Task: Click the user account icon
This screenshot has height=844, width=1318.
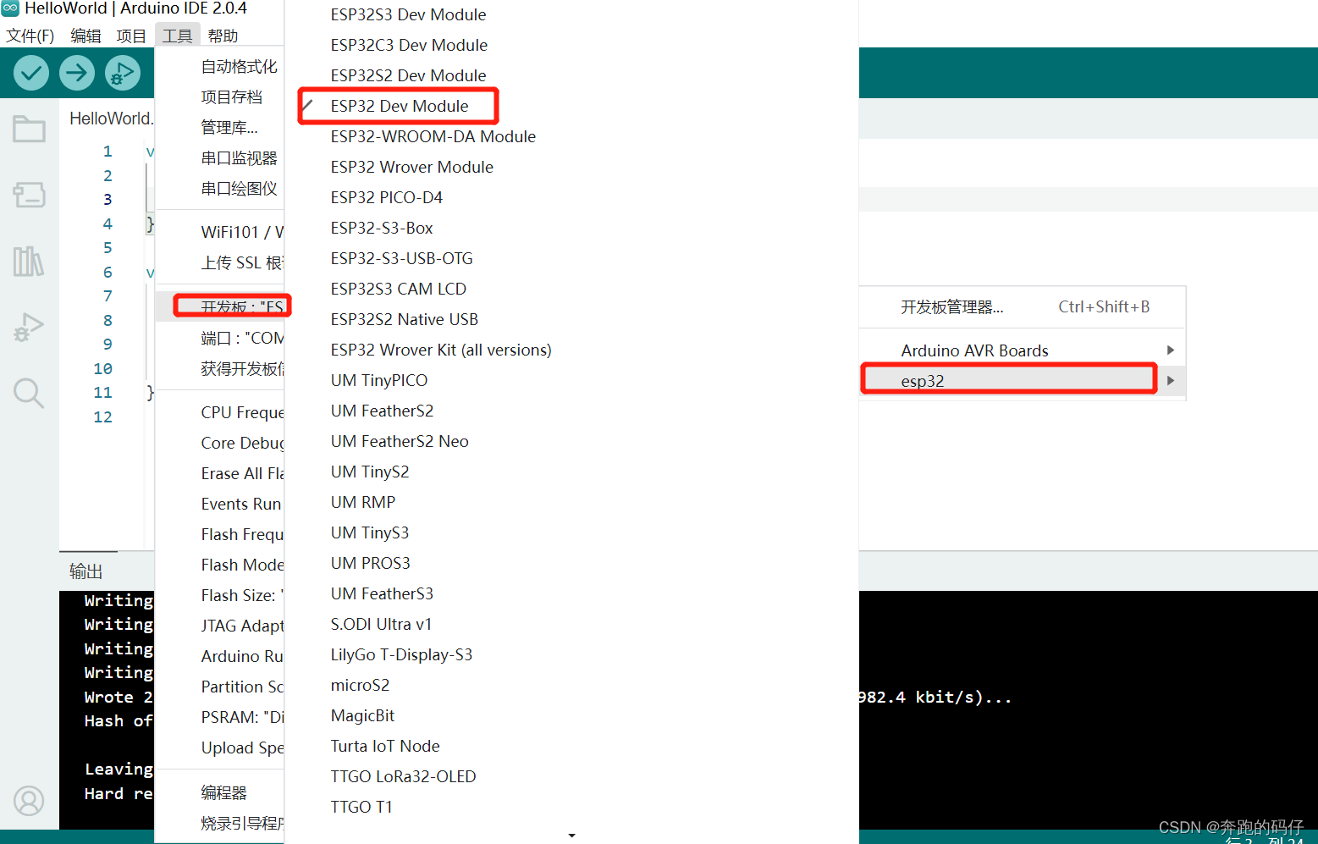Action: [29, 800]
